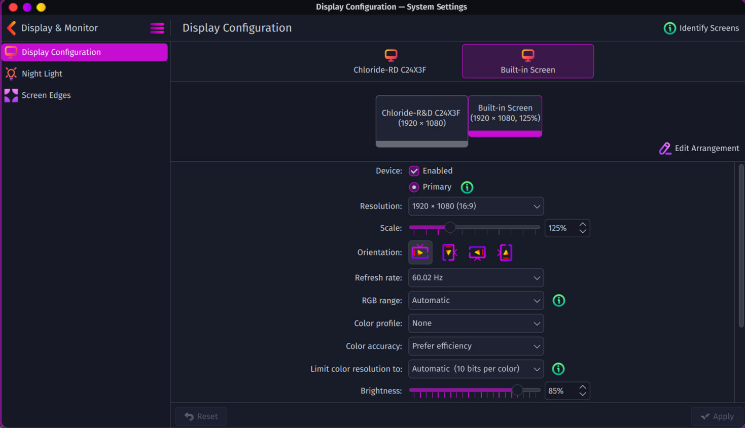This screenshot has width=745, height=428.
Task: Pick the normal landscape orientation icon
Action: [x=420, y=253]
